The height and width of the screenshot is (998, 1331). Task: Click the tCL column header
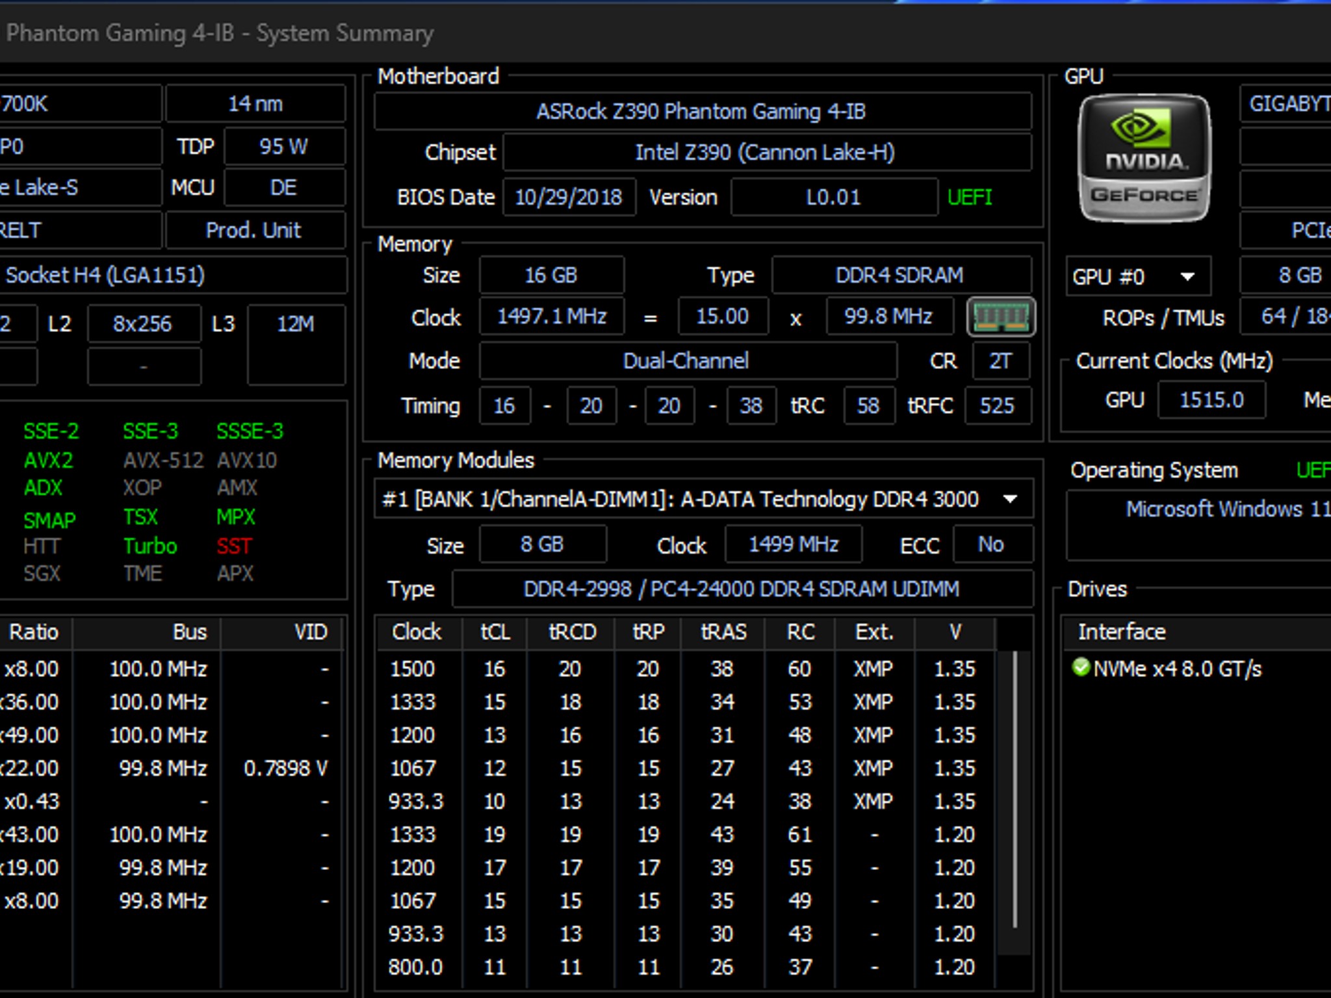coord(495,632)
